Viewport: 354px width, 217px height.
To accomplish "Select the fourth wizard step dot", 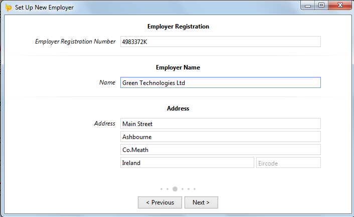I will (183, 189).
